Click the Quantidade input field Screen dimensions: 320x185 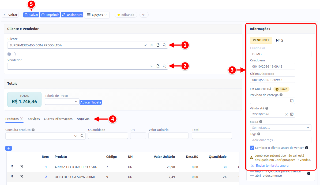pyautogui.click(x=108, y=135)
